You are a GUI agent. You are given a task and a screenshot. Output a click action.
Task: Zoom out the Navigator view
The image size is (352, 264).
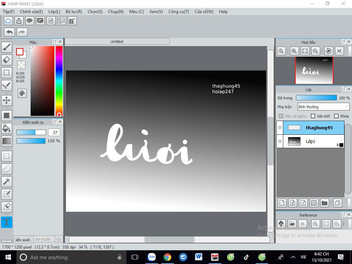click(x=316, y=51)
